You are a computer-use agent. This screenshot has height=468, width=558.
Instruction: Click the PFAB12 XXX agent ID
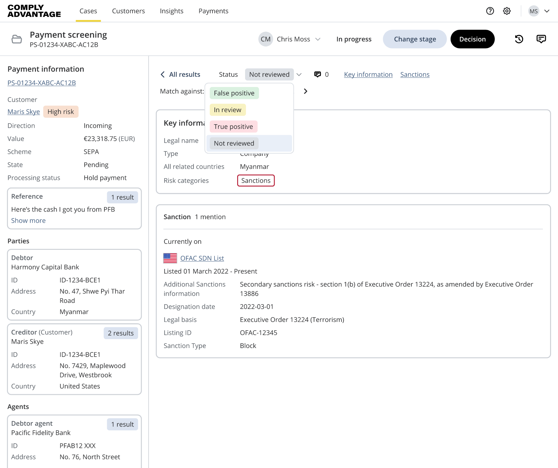coord(77,446)
